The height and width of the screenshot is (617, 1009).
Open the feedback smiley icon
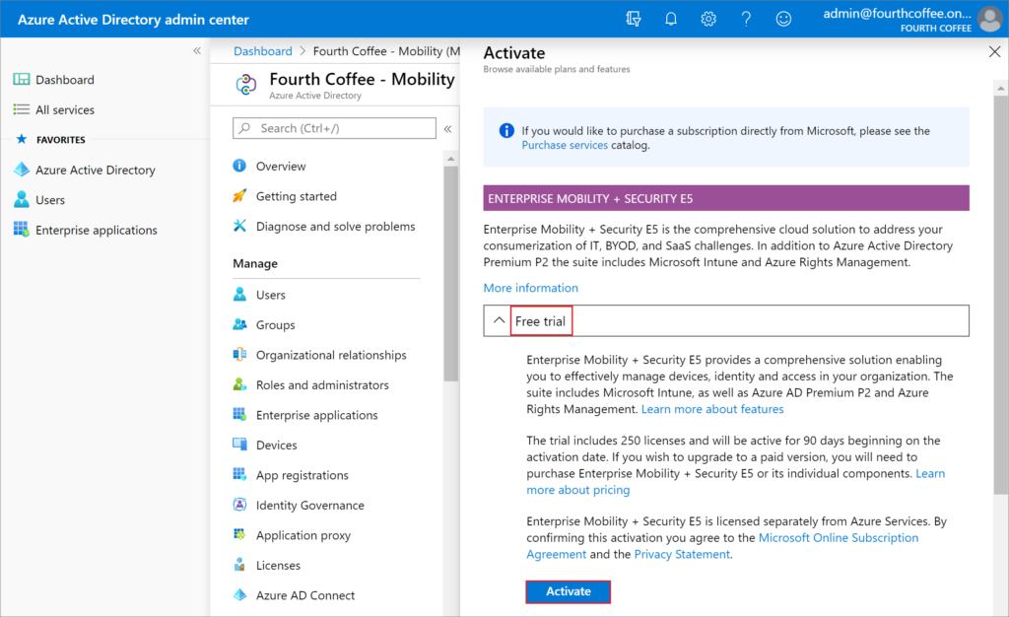783,19
